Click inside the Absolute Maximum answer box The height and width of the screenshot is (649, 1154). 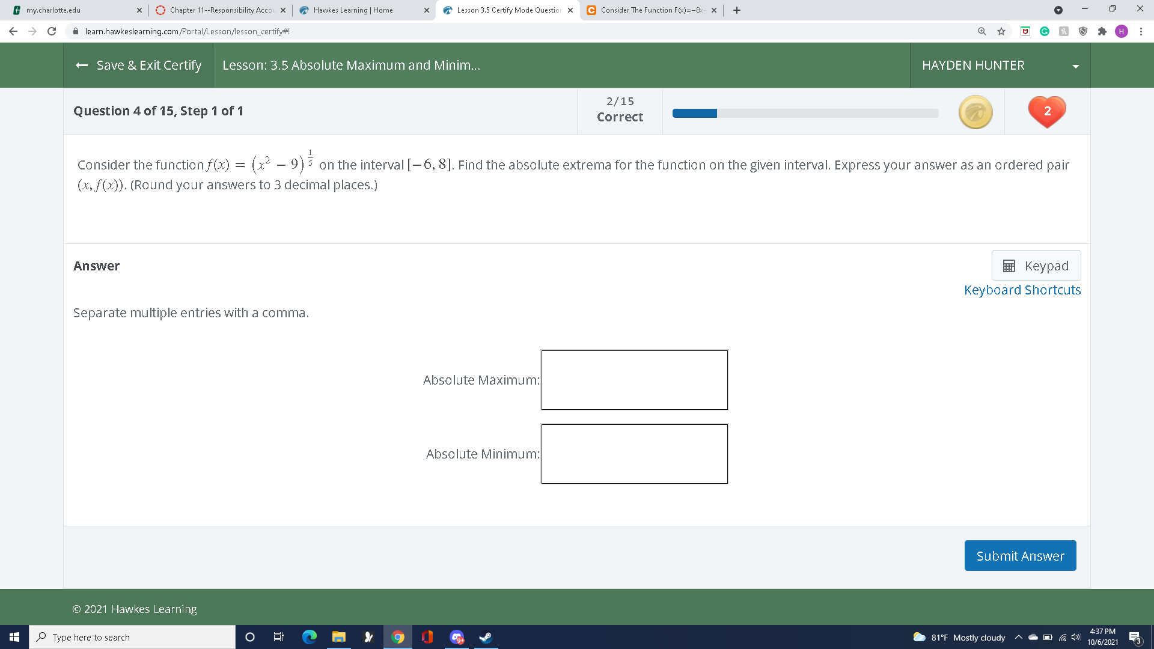click(x=634, y=380)
